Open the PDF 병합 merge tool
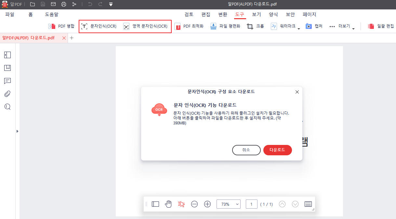Image resolution: width=396 pixels, height=219 pixels. [63, 26]
